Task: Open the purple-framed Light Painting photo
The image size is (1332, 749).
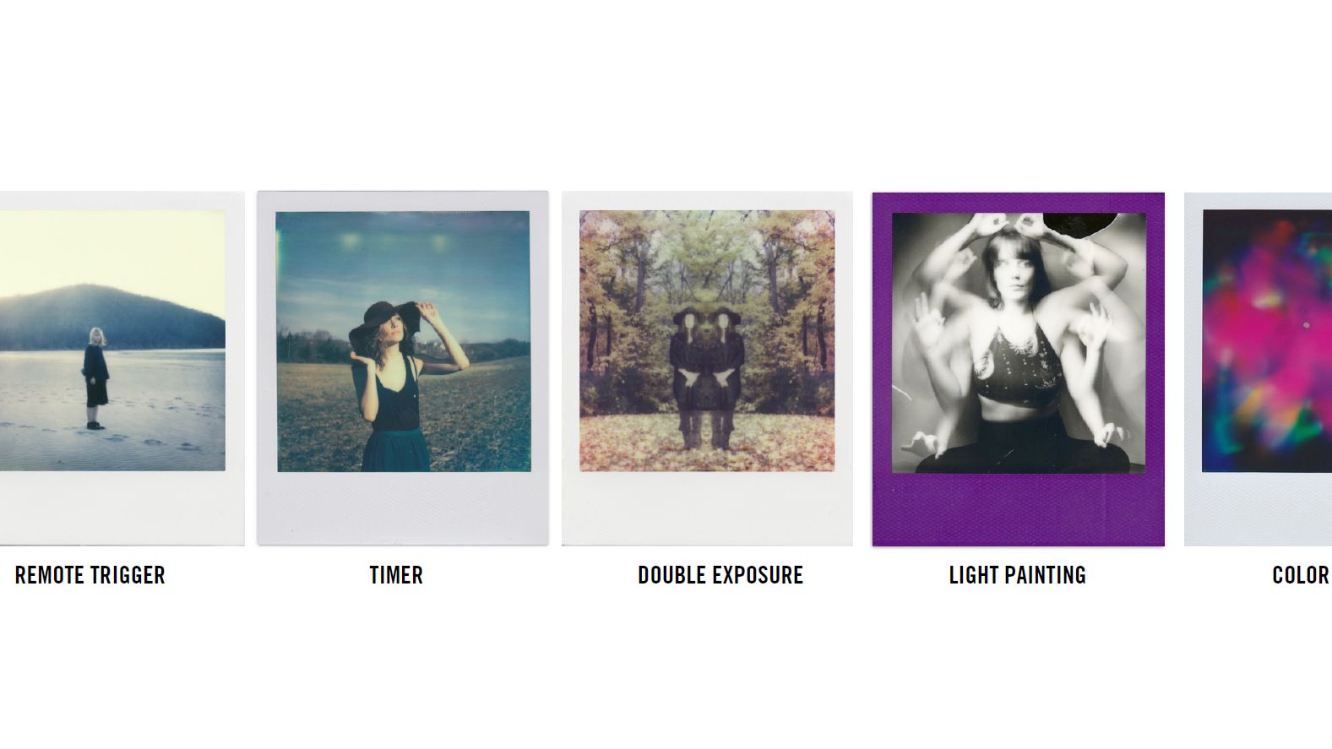Action: (1018, 369)
